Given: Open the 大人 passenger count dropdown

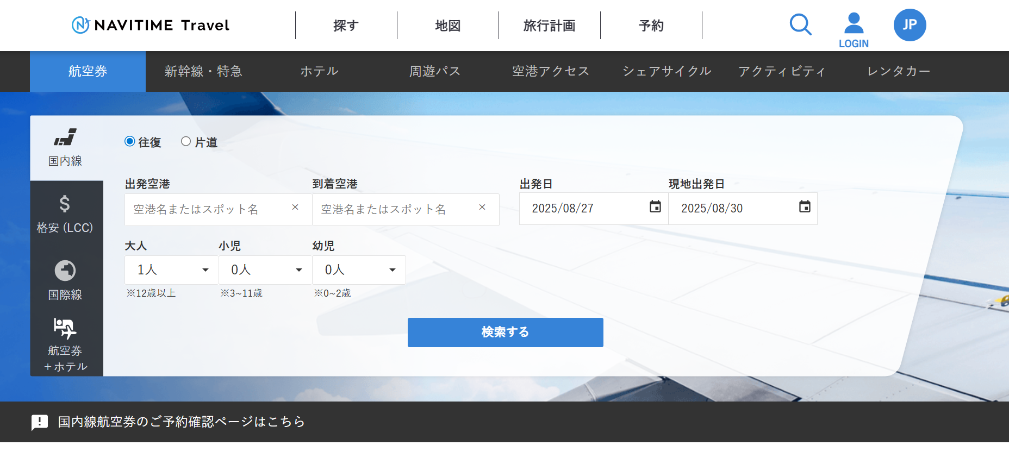Looking at the screenshot, I should (171, 270).
